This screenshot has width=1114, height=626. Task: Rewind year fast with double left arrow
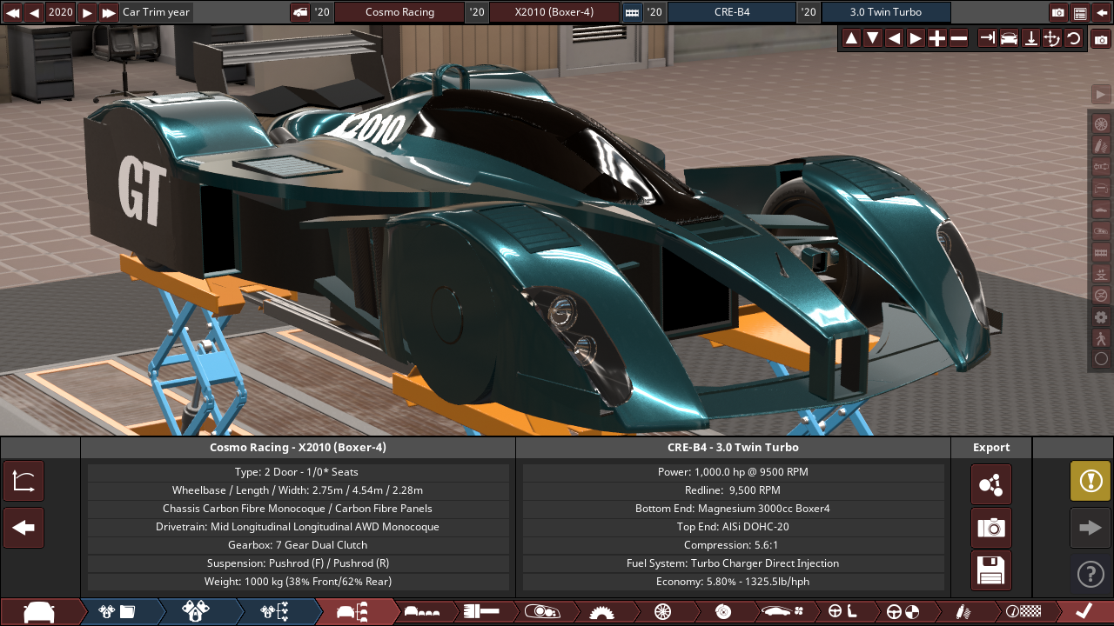[12, 12]
